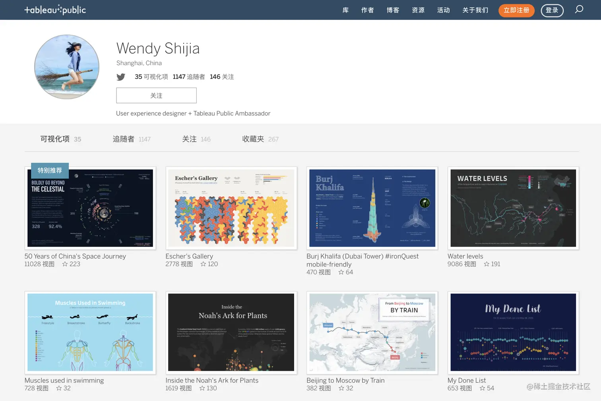Screen dimensions: 601x401
Task: Click the Wendy Shijia profile name
Action: tap(158, 48)
